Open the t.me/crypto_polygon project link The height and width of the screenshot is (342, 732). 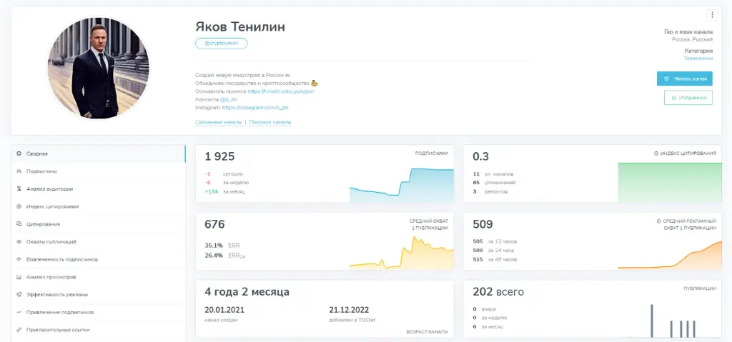[280, 91]
